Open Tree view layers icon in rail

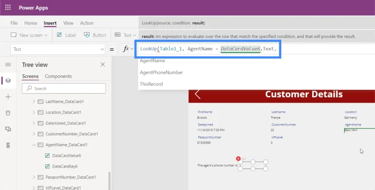(x=8, y=80)
